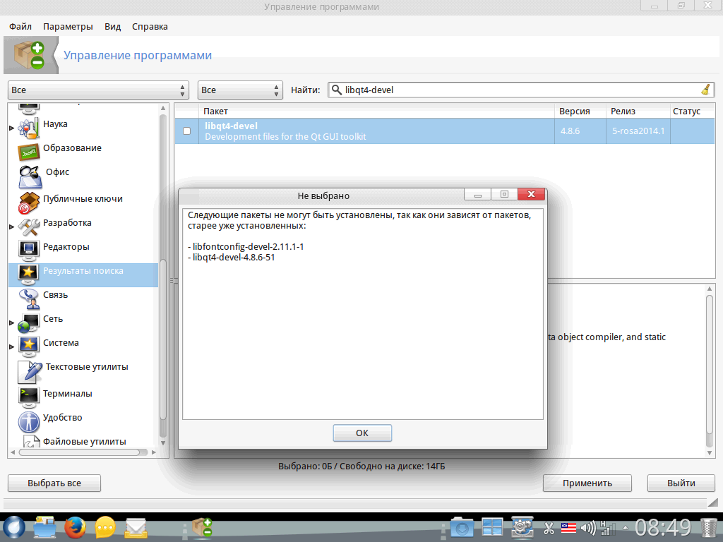723x542 pixels.
Task: Open the Параметры menu
Action: 68,26
